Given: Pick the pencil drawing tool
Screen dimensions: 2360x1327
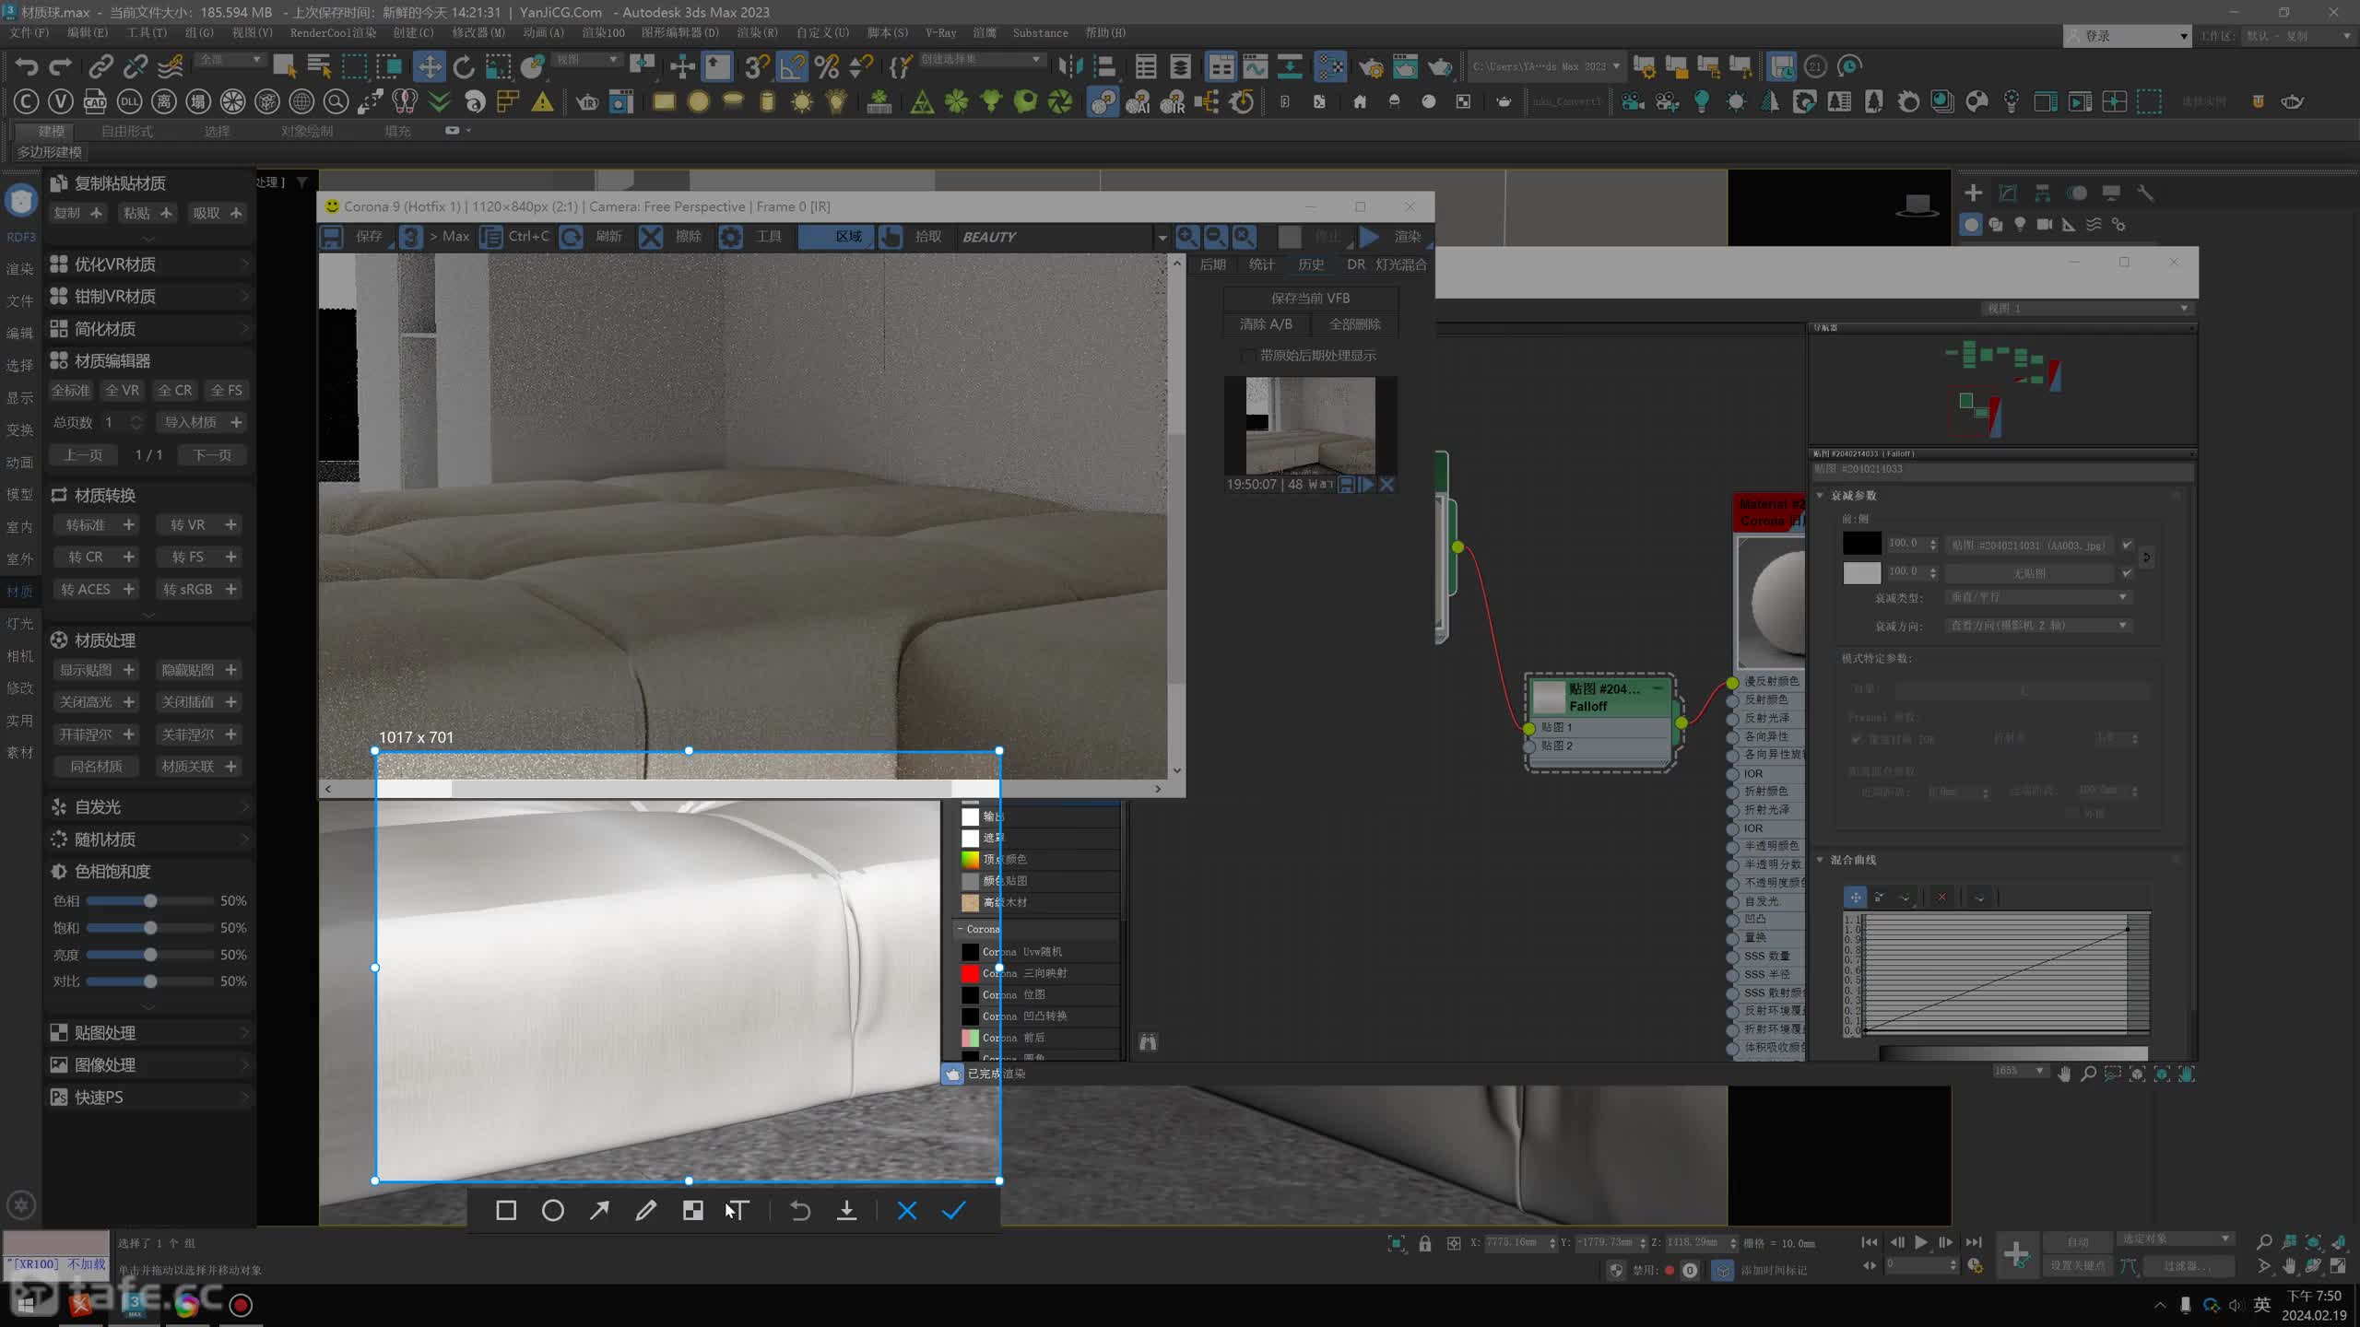Looking at the screenshot, I should [645, 1210].
